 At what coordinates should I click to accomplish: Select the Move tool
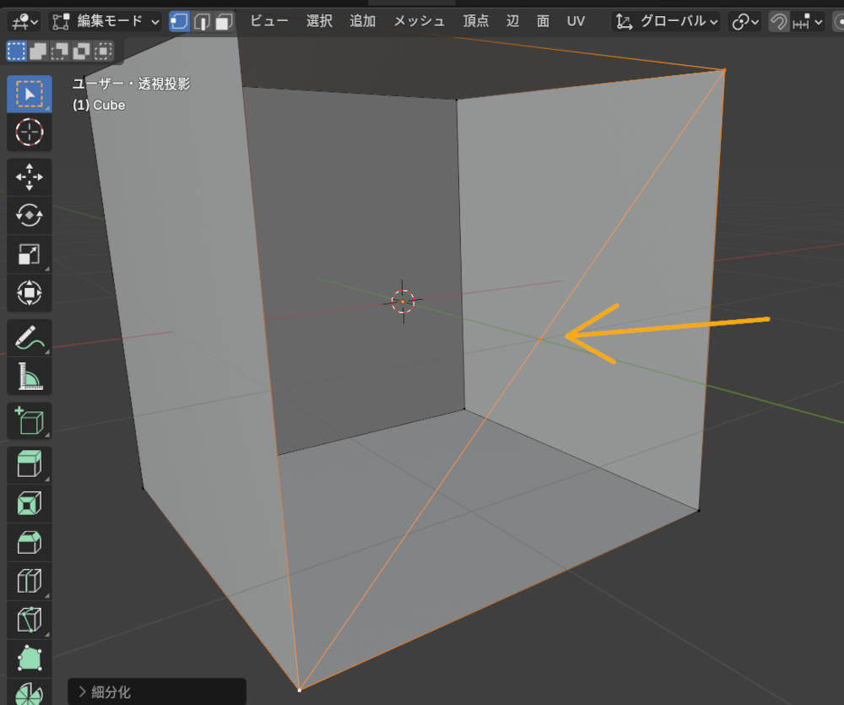(30, 176)
